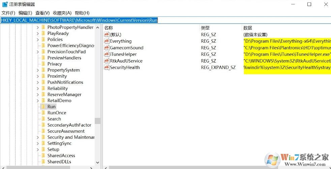Maximize the Registry Editor window
The width and height of the screenshot is (331, 169).
pos(309,4)
